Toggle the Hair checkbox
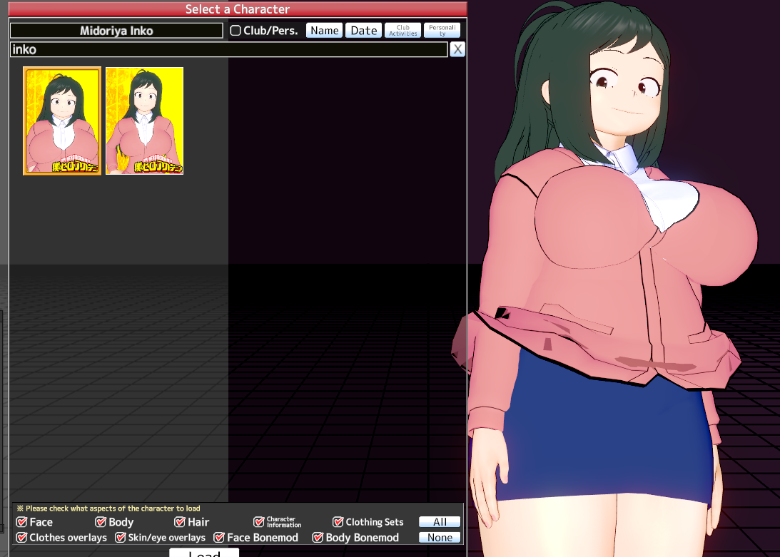This screenshot has width=780, height=557. coord(180,522)
